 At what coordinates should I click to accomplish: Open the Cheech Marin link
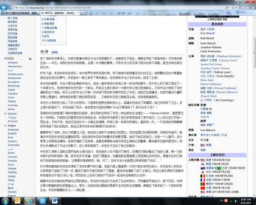coord(209,96)
